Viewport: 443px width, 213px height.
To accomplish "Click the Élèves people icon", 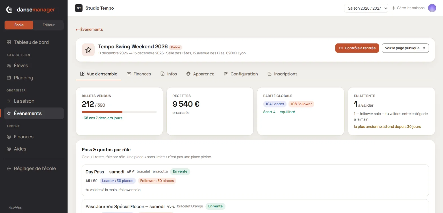I will coord(9,66).
